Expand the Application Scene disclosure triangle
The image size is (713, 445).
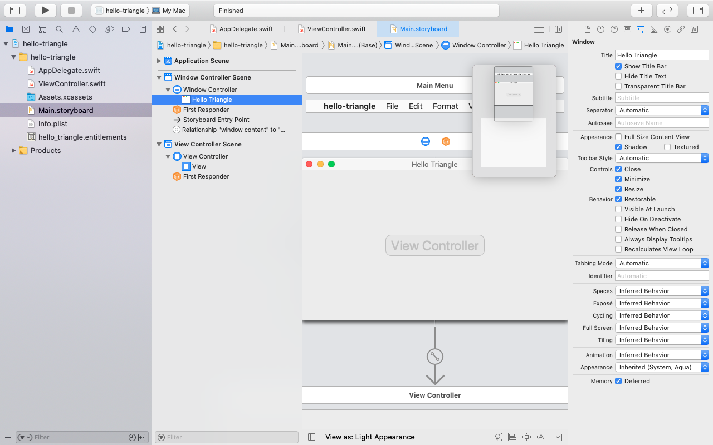(159, 61)
